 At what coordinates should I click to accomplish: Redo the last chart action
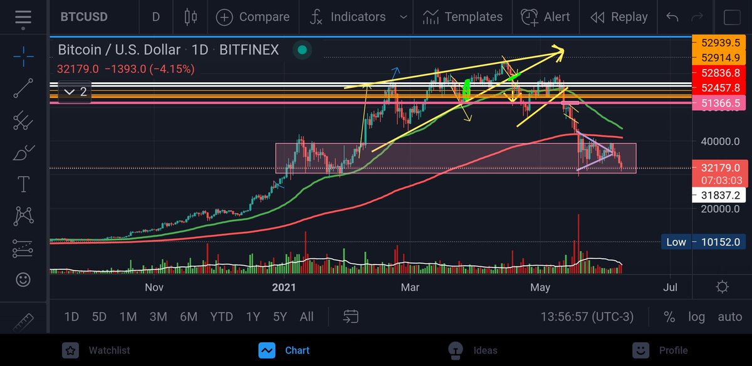pyautogui.click(x=696, y=17)
